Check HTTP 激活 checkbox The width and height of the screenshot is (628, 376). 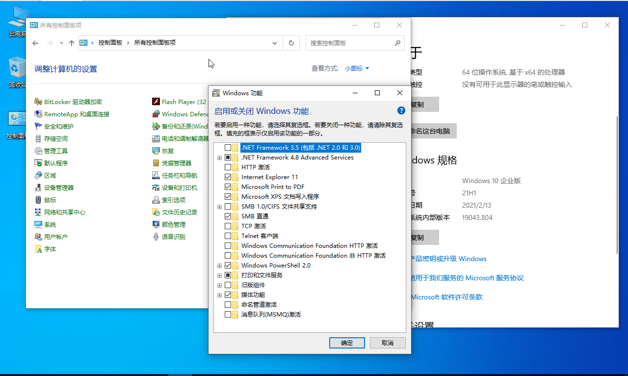tap(228, 167)
